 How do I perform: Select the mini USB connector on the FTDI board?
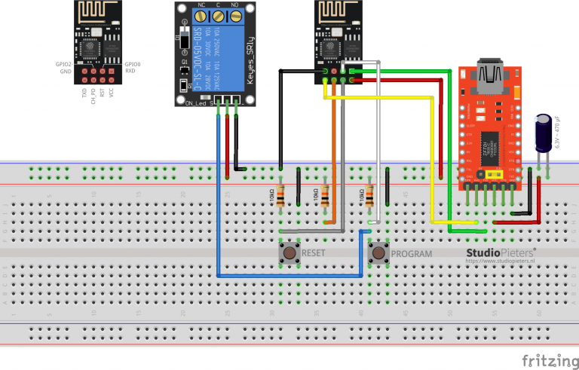pyautogui.click(x=490, y=75)
